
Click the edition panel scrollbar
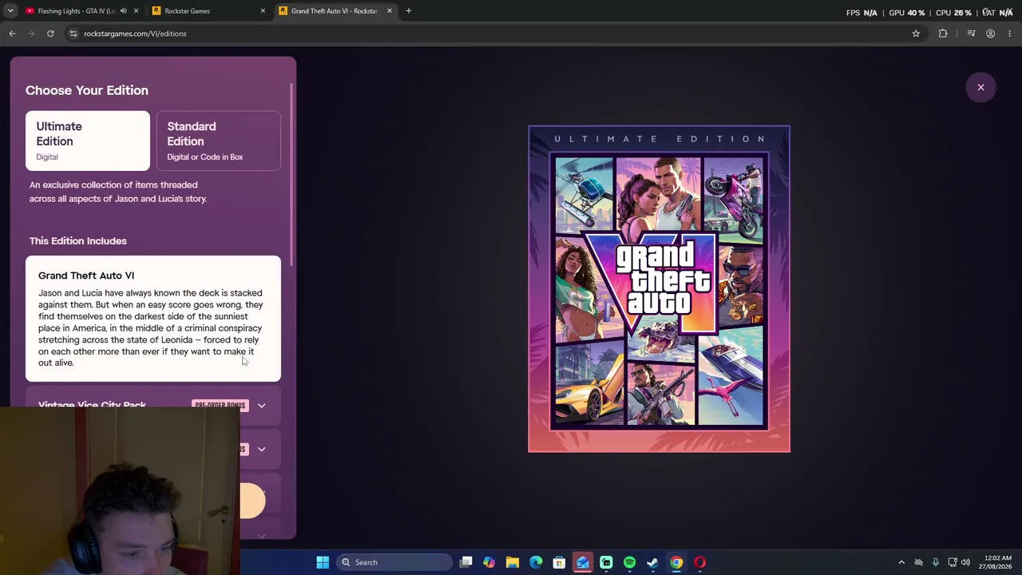coord(291,174)
